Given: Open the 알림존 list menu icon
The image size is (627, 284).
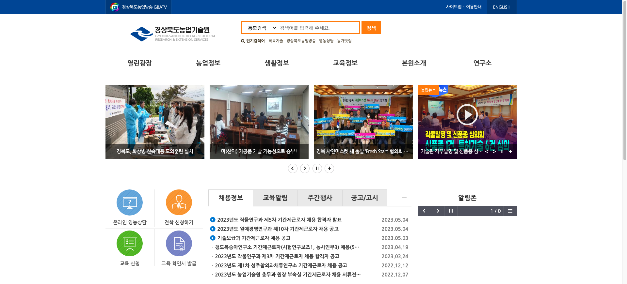Looking at the screenshot, I should pos(510,211).
